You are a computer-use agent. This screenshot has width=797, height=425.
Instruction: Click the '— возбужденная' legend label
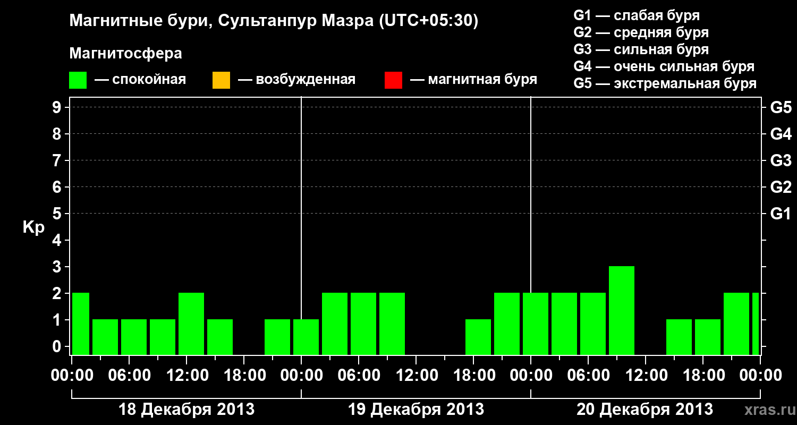point(296,80)
